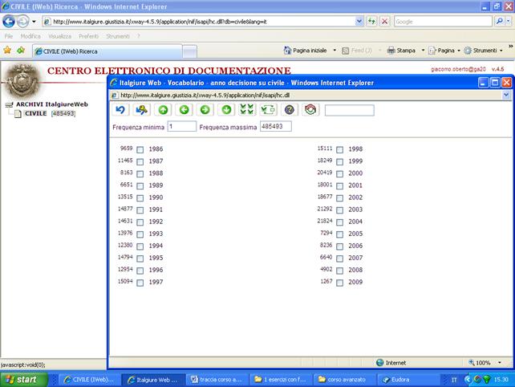Check the 1986 checkbox
Screen dimensions: 515x387
point(140,149)
